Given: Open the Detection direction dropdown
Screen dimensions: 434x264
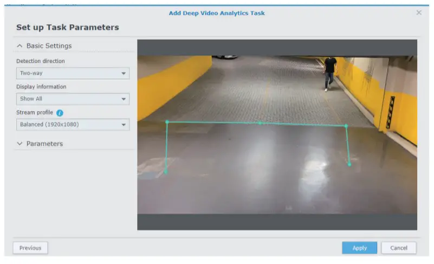Looking at the screenshot, I should point(73,73).
